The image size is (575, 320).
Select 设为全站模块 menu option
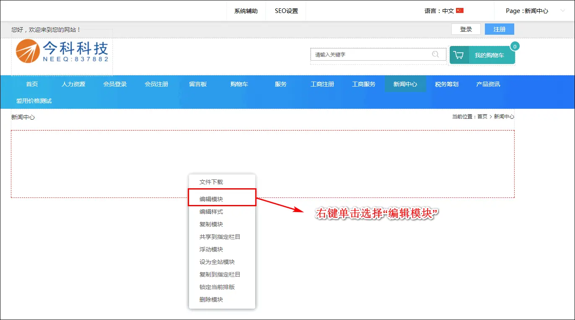[x=217, y=262]
